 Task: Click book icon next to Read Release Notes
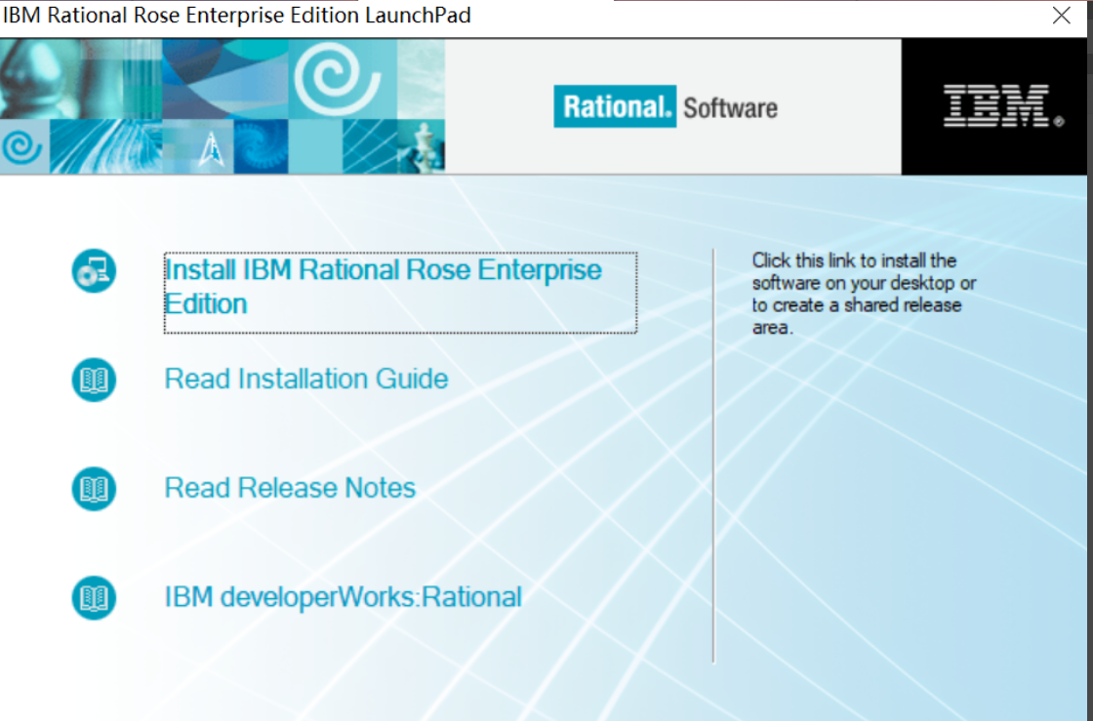point(94,489)
